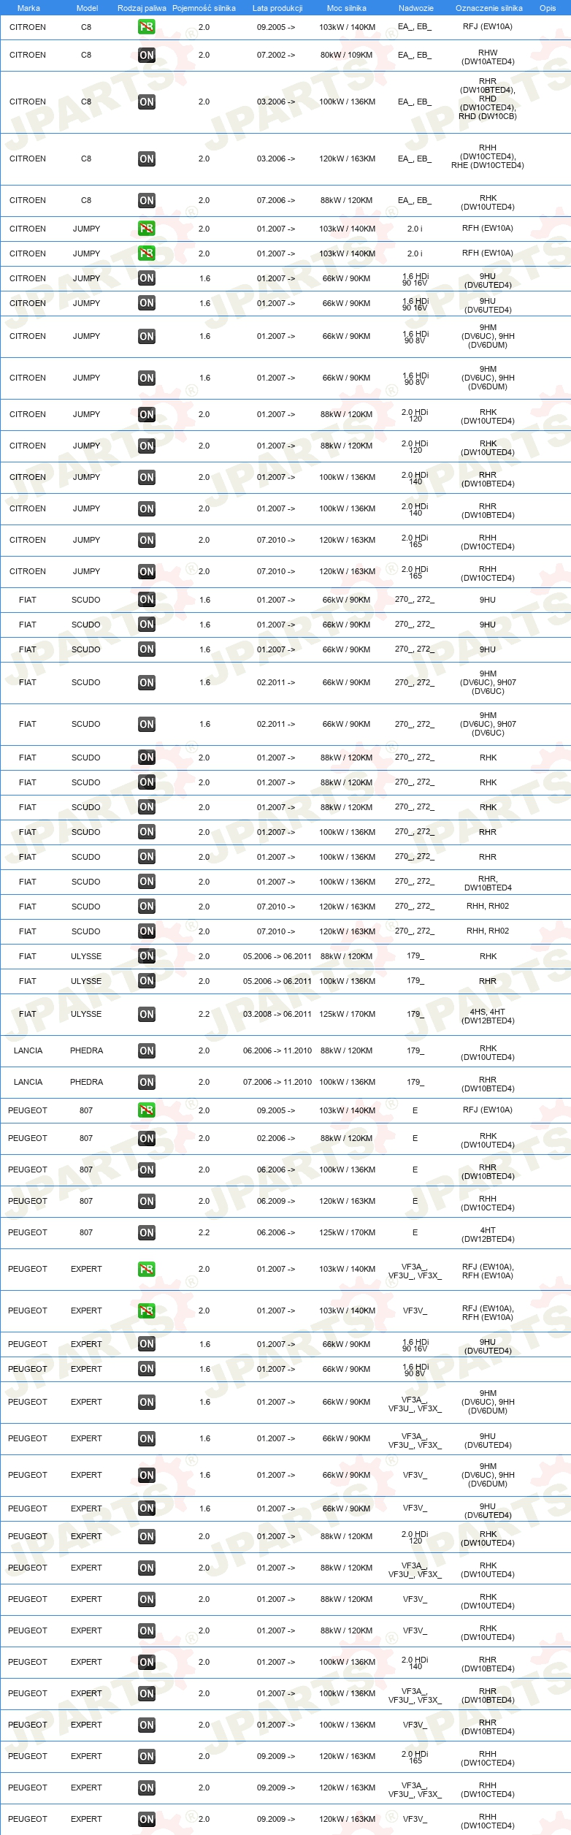Click the 03.2006 -> date for C8 120kW
571x1835 pixels.
pos(276,159)
